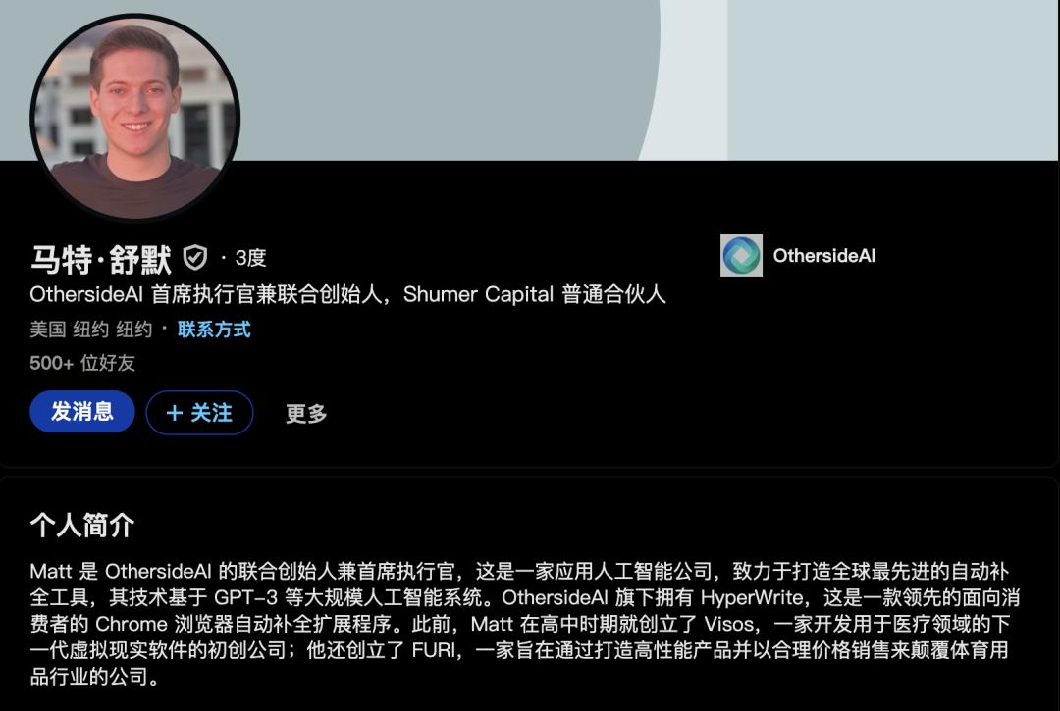Screen dimensions: 1060x711
Task: View the 500+ 位好友 connections
Action: point(82,363)
